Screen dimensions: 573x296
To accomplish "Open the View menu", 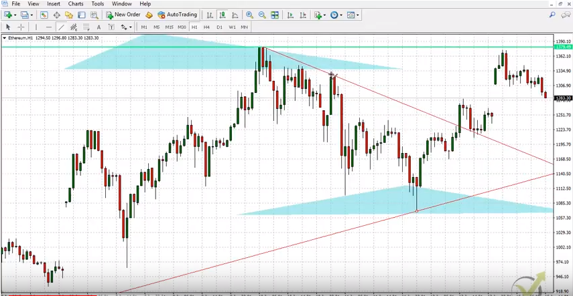I will click(34, 4).
